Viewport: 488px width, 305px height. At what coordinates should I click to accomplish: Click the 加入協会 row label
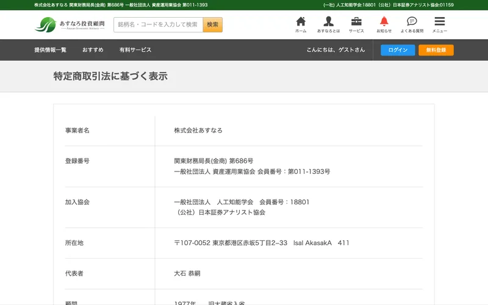tap(77, 202)
